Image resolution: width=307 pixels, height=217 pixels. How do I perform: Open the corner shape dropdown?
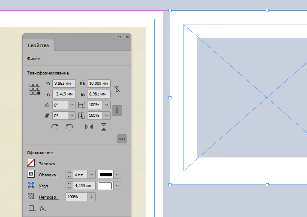[x=117, y=185]
